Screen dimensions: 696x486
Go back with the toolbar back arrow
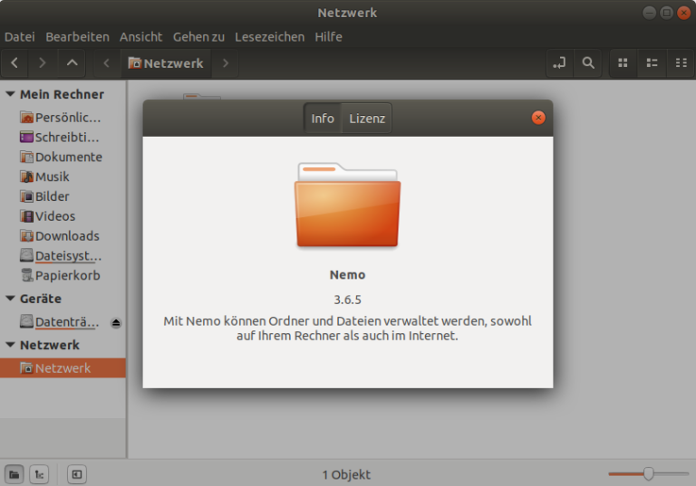pyautogui.click(x=14, y=63)
